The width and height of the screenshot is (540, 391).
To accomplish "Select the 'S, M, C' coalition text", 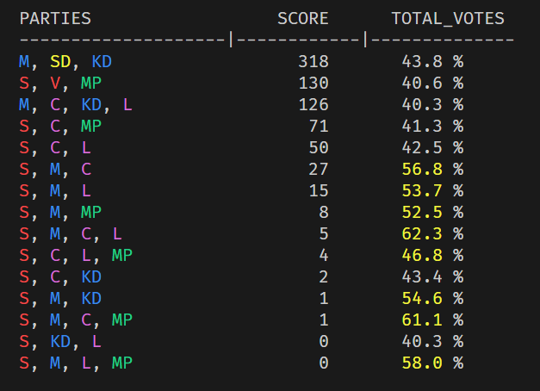I will [x=55, y=169].
